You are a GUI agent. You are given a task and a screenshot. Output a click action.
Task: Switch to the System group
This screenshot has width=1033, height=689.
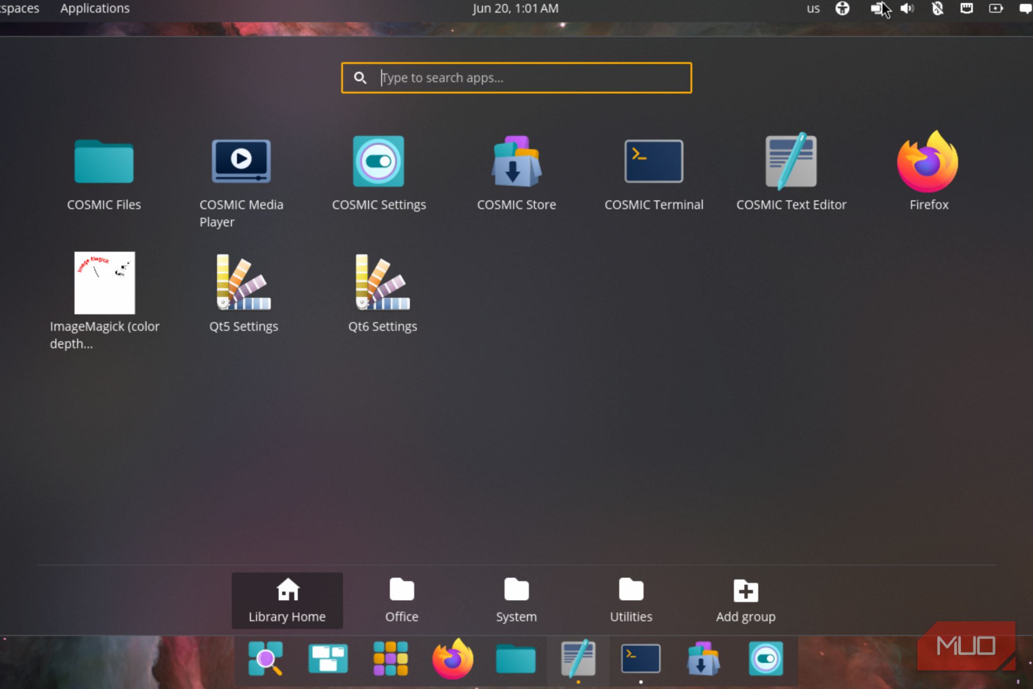[516, 600]
